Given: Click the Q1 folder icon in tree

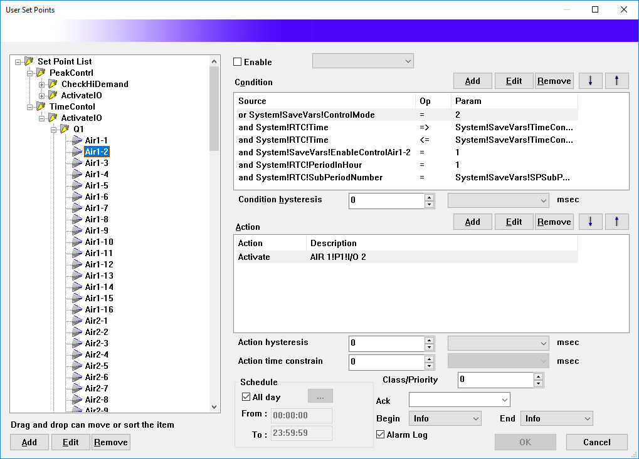Looking at the screenshot, I should 65,129.
